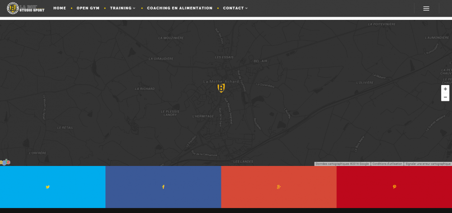Expand the Training dropdown menu
The image size is (452, 213).
(x=122, y=8)
